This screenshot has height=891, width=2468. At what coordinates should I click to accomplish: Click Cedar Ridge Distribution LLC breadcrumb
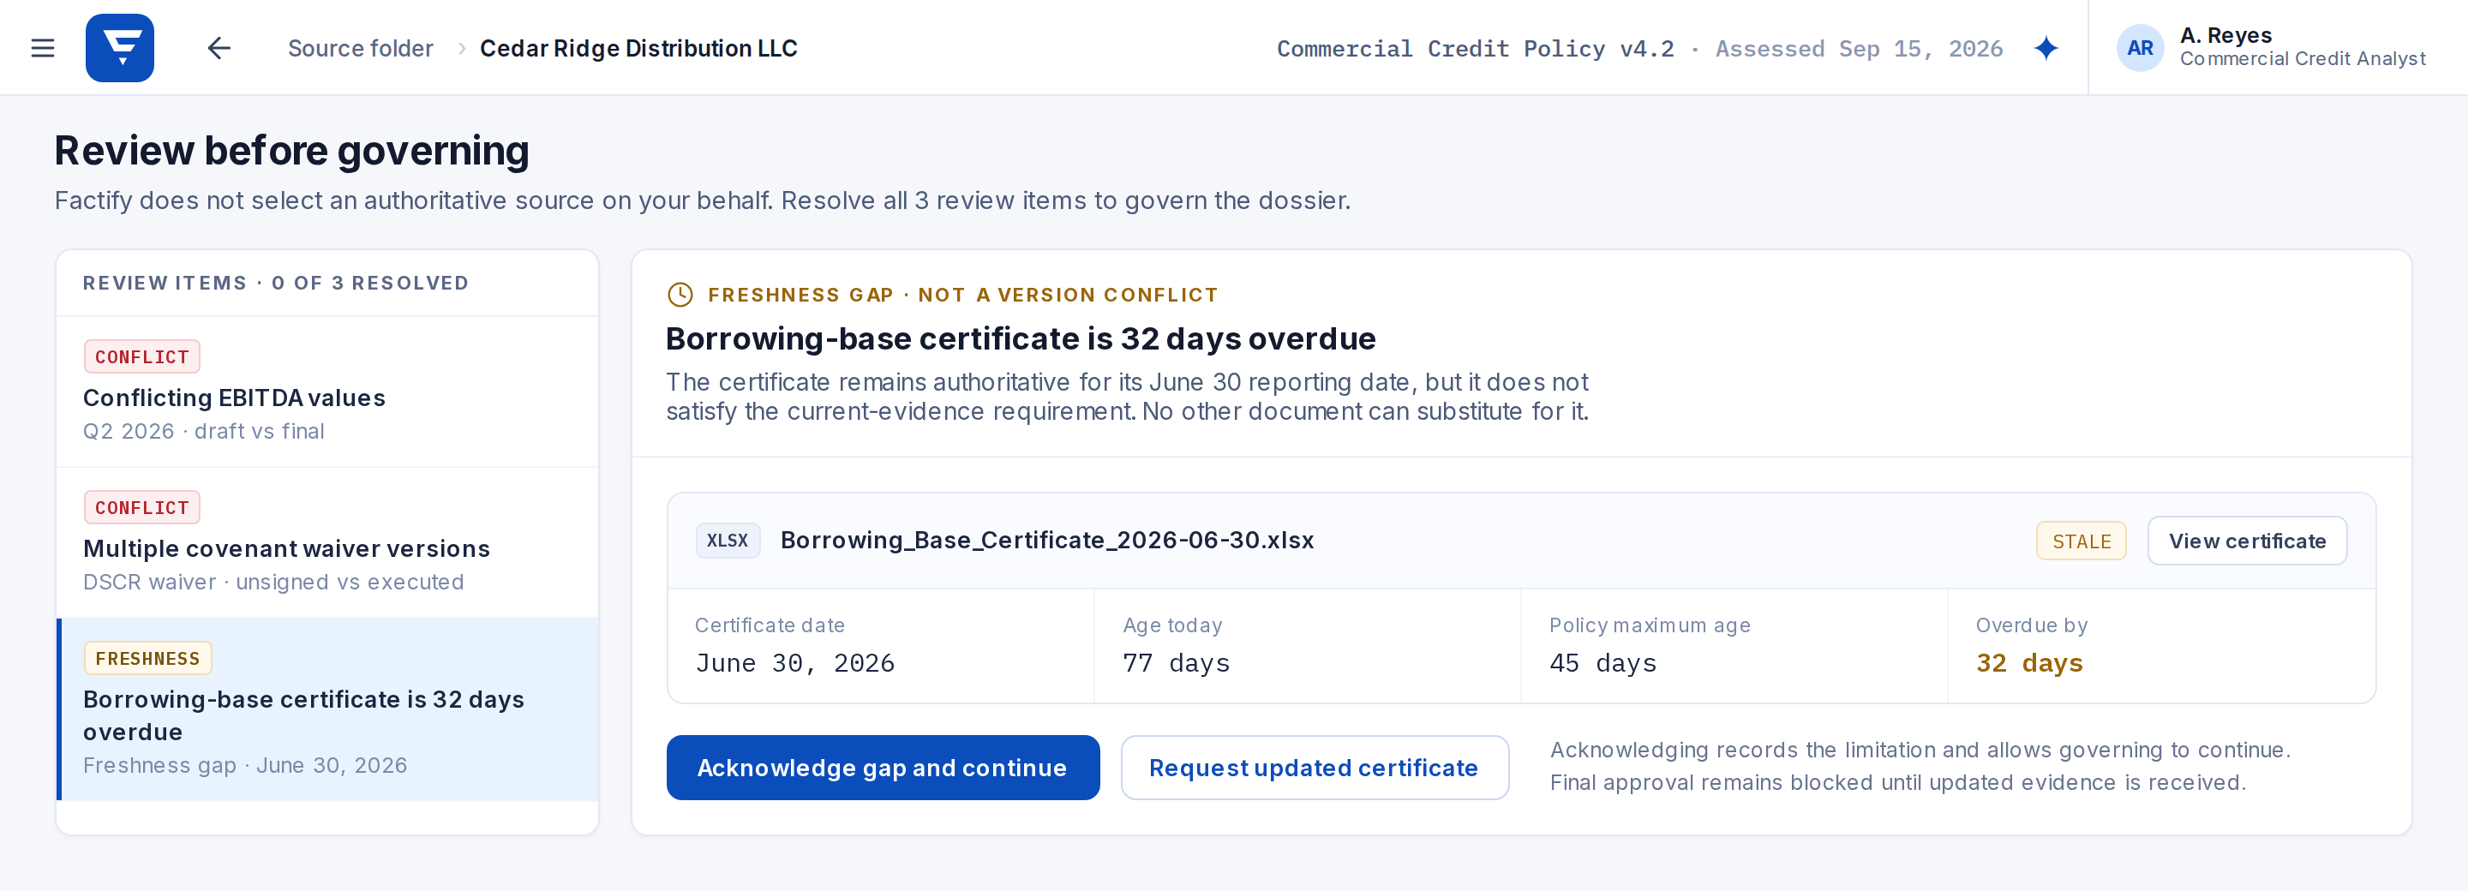click(x=638, y=48)
